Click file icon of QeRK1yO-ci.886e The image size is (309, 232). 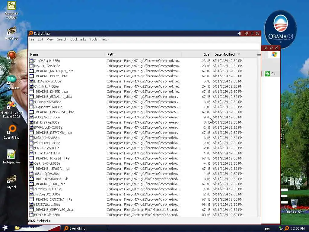(31, 163)
